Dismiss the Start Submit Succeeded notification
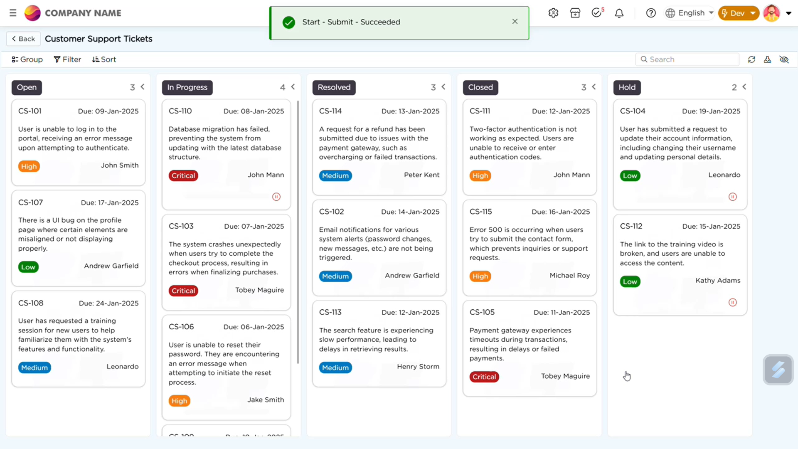Screen dimensions: 798x449 (515, 21)
